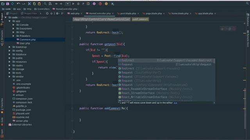Toggle the Structure tool window

tap(2, 38)
